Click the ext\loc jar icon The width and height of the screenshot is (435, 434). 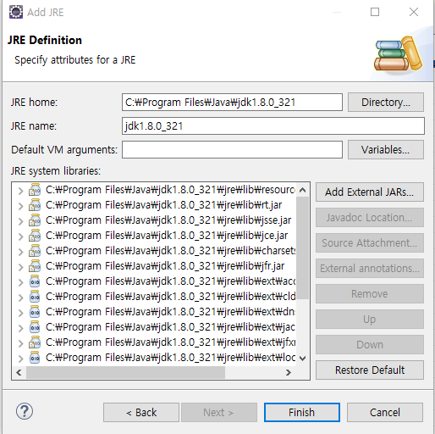coord(35,358)
